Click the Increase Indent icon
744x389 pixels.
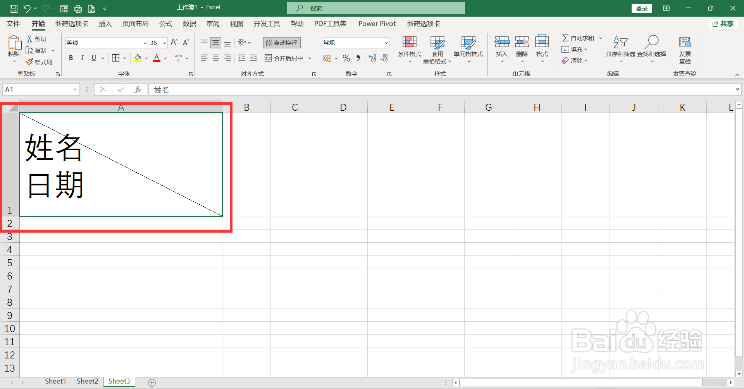click(253, 58)
